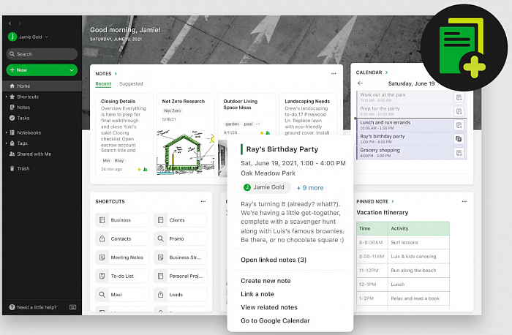Image resolution: width=512 pixels, height=335 pixels.
Task: Expand the Notebooks tree in sidebar
Action: pyautogui.click(x=7, y=132)
